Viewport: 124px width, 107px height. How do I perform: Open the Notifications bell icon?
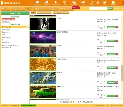click(x=56, y=2)
